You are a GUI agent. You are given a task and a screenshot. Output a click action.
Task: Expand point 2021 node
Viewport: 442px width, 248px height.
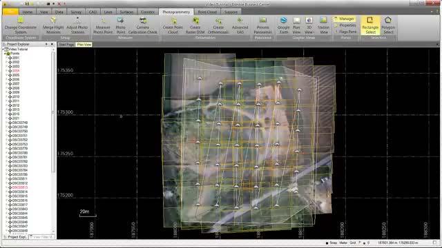(x=7, y=118)
